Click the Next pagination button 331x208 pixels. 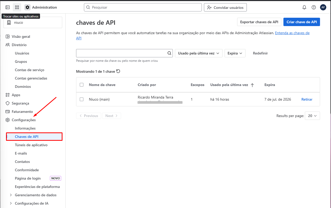pyautogui.click(x=111, y=116)
